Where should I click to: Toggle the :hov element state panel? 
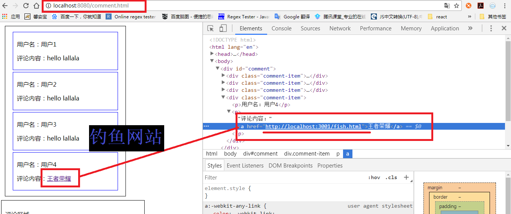pyautogui.click(x=373, y=178)
